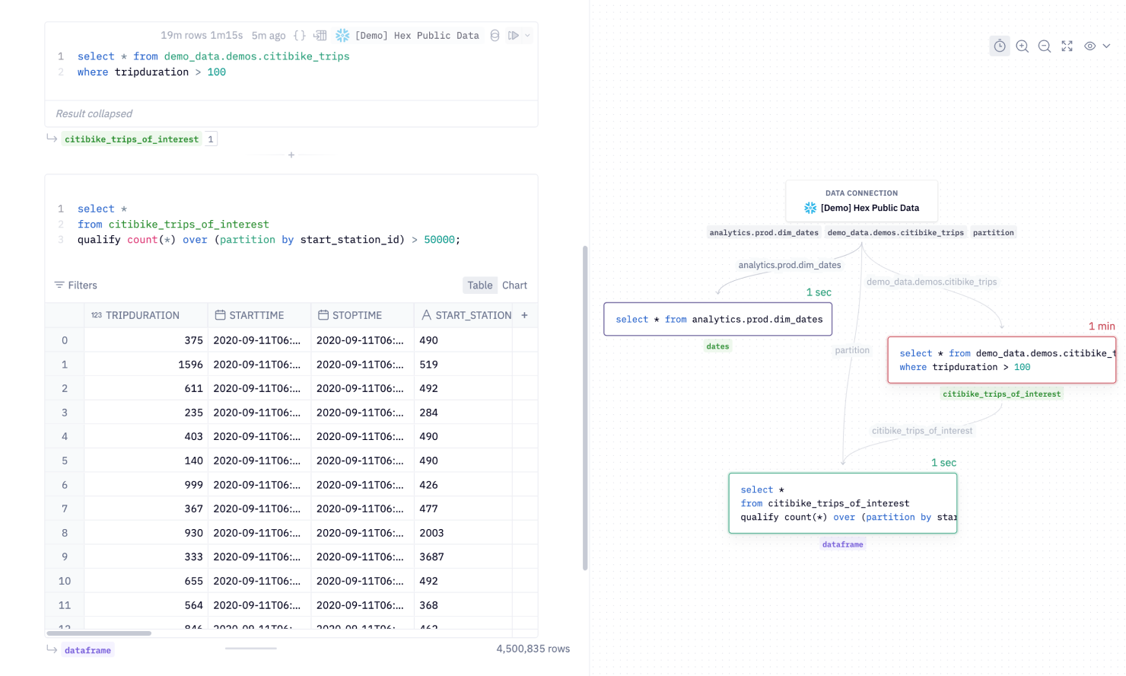Screen dimensions: 1126x676
Task: Click the dataframe badge below the results table
Action: pyautogui.click(x=87, y=650)
